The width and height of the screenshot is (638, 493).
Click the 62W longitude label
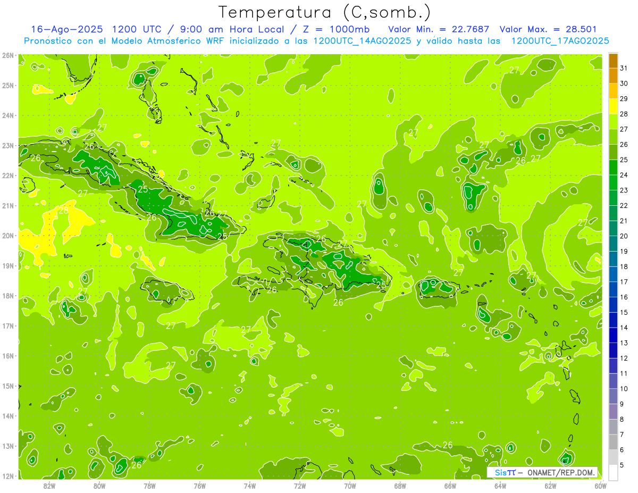pos(550,486)
